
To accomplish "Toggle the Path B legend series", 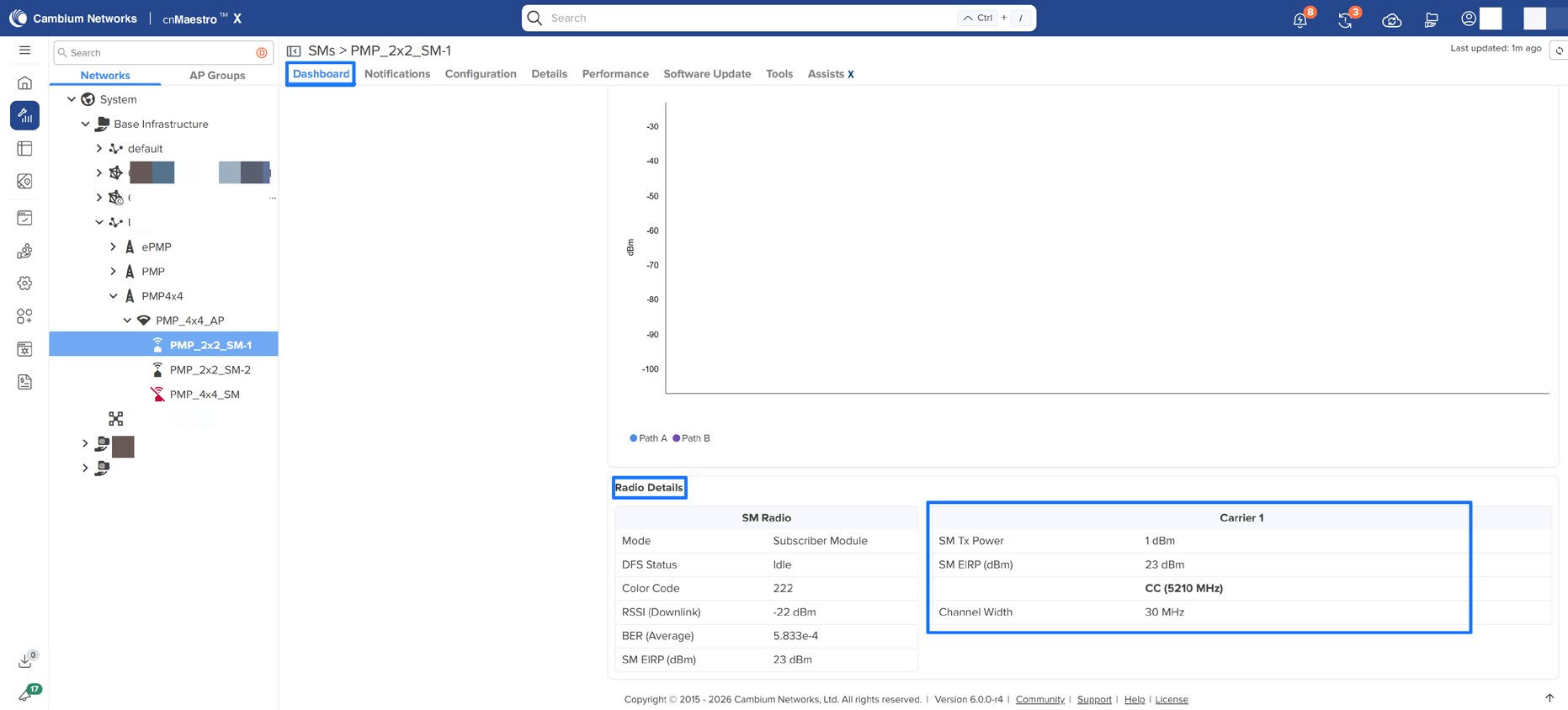I will click(x=691, y=438).
